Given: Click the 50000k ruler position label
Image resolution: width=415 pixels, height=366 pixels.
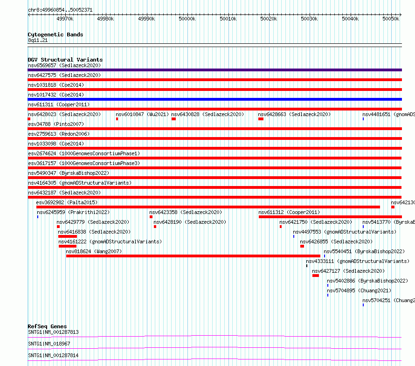Looking at the screenshot, I should (x=187, y=19).
